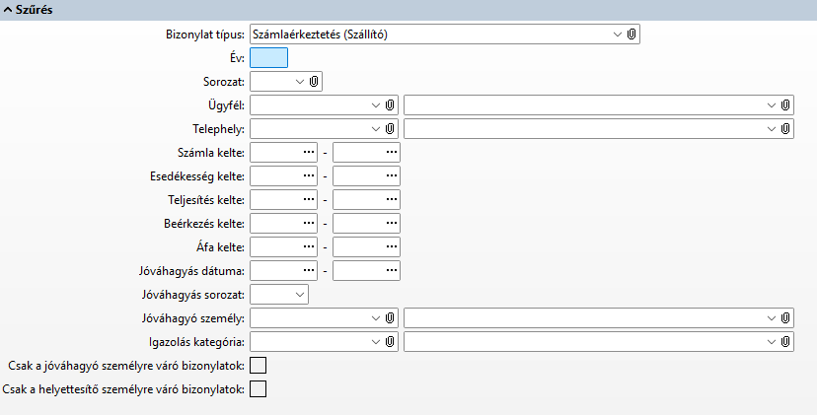Enable Csak a jóváhagyó személyre váró bizonylatok
Screen dimensions: 817x415
coord(259,366)
